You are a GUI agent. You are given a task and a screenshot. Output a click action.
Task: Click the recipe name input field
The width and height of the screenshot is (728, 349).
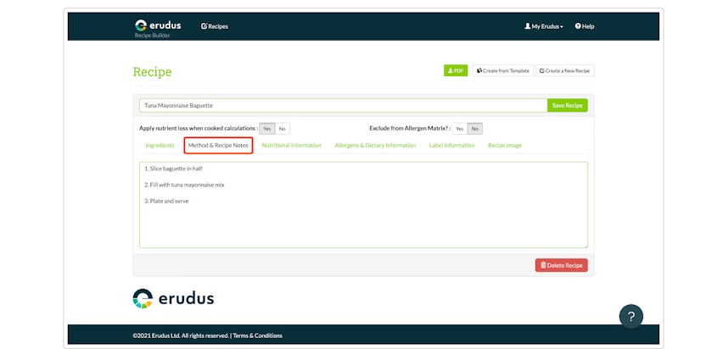(343, 105)
